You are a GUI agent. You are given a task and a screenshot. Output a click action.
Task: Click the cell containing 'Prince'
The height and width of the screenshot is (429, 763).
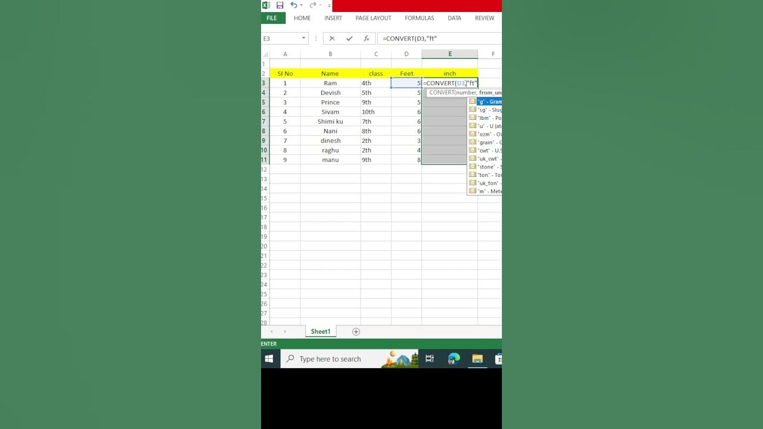(x=330, y=102)
